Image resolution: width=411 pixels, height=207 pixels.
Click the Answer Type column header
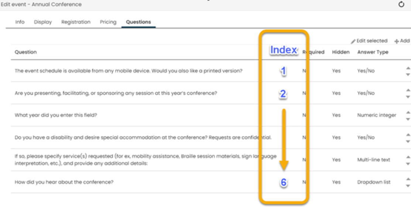coord(373,52)
